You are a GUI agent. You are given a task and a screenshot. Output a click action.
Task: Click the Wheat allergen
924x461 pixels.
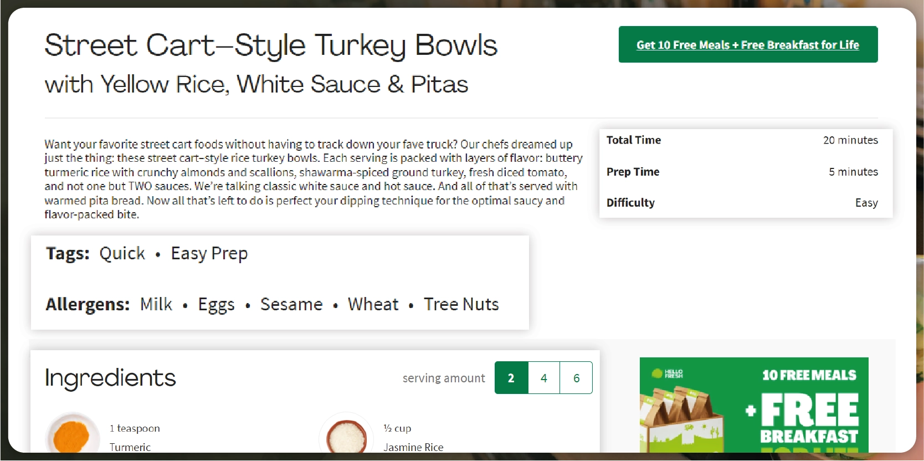[373, 304]
